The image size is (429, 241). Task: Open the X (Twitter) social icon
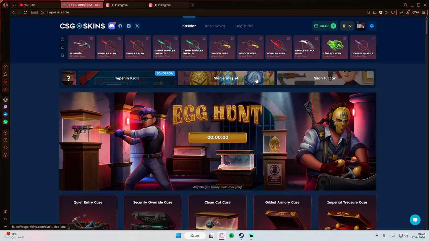pos(137,26)
